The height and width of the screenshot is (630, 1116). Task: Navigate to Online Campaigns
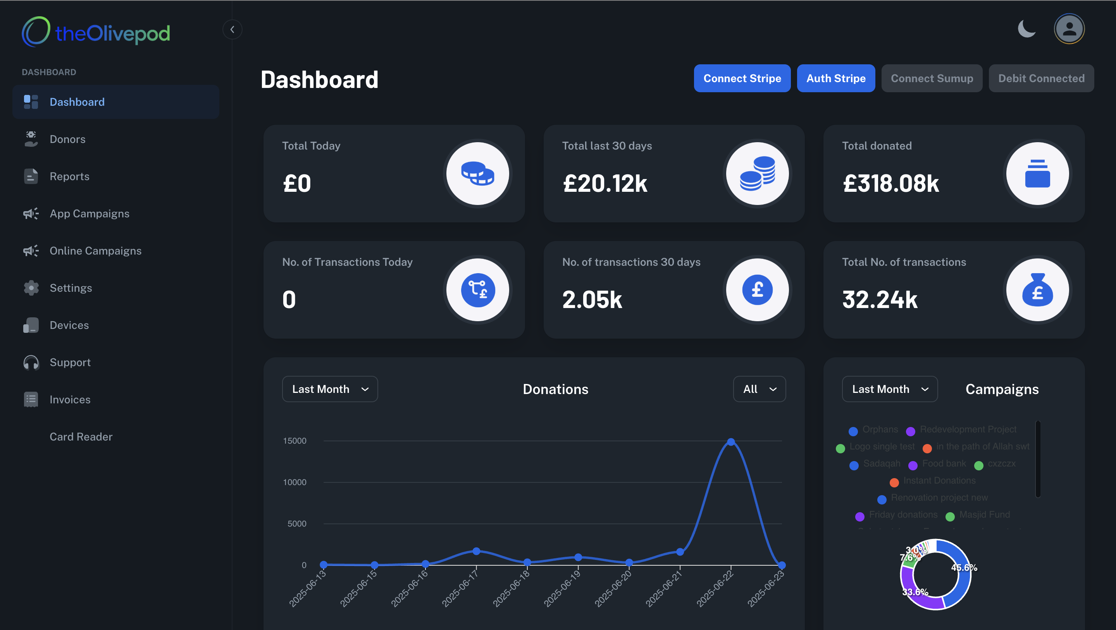coord(116,251)
